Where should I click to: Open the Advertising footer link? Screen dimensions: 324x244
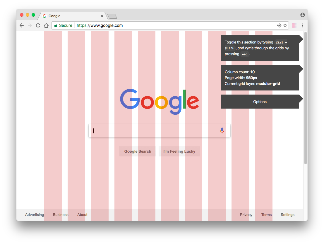35,215
